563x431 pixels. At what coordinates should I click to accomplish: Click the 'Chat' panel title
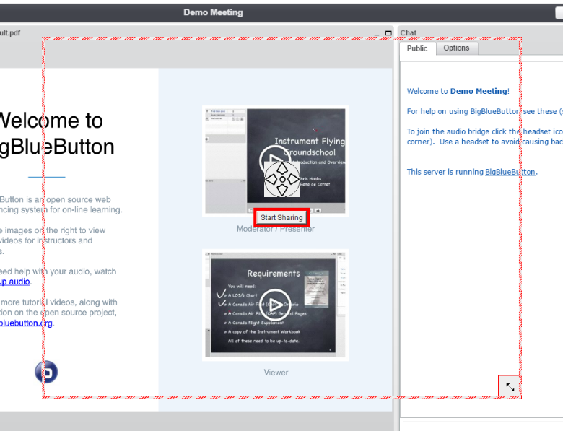(409, 33)
